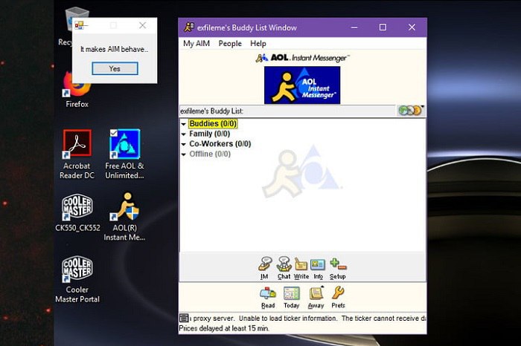Select CK550_CK552 Cooler Master icon
The height and width of the screenshot is (346, 521).
click(x=77, y=212)
